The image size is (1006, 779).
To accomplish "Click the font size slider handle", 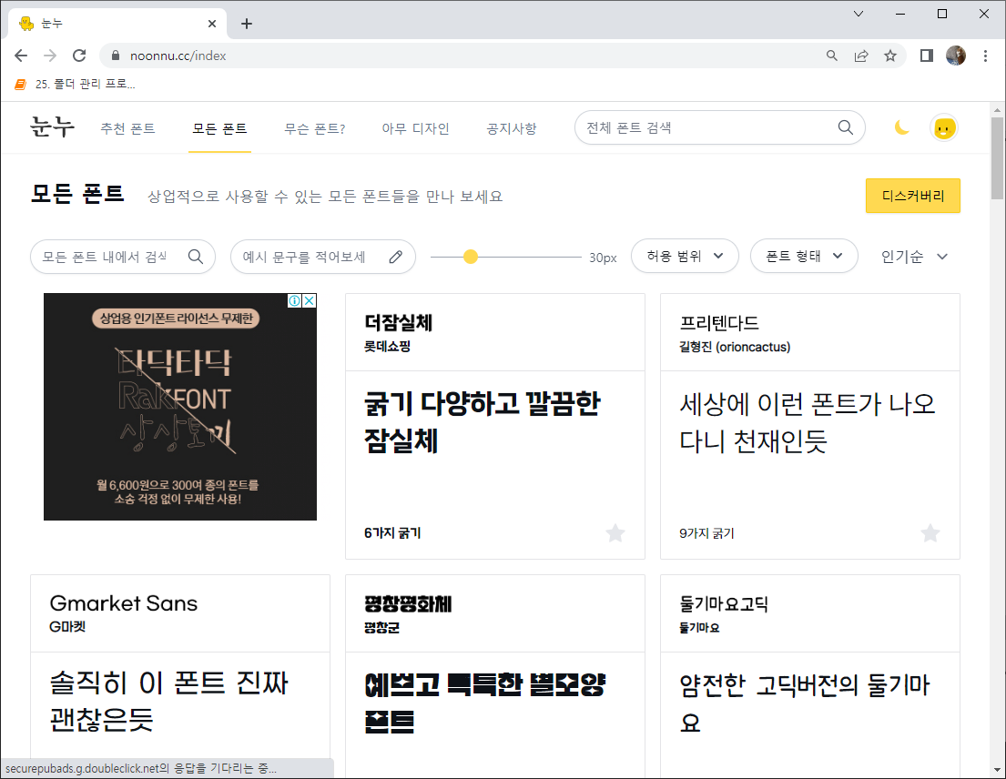I will click(471, 257).
